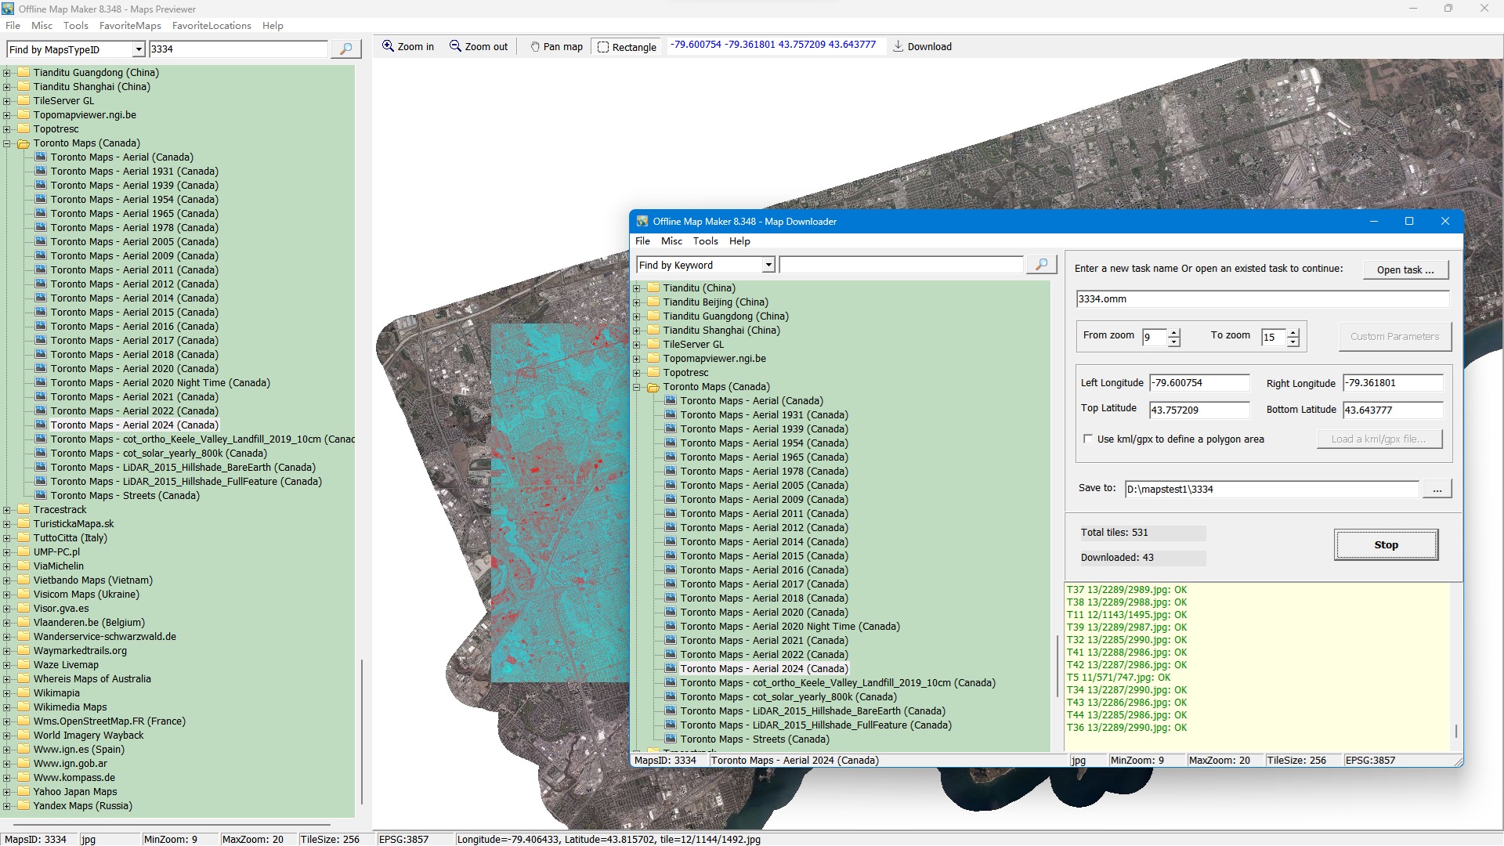The width and height of the screenshot is (1504, 846).
Task: Select Toronto Maps - Streets map icon in main tree
Action: click(x=41, y=495)
